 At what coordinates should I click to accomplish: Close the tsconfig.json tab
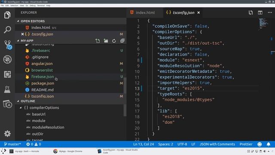[x=199, y=12]
